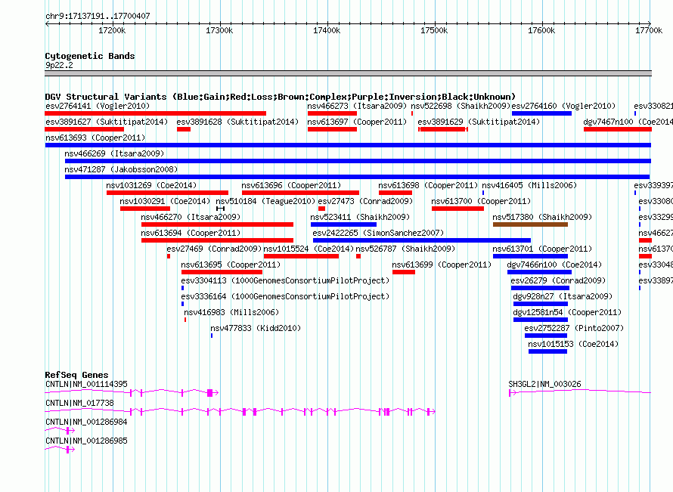This screenshot has height=492, width=673.
Task: Click the nsv471287 (Jakobsson2008) variant label
Action: point(121,169)
